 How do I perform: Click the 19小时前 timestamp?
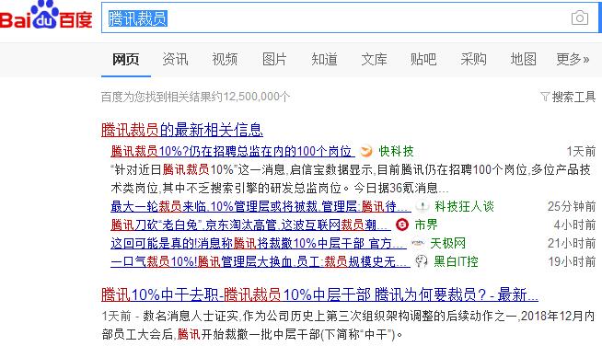(572, 261)
